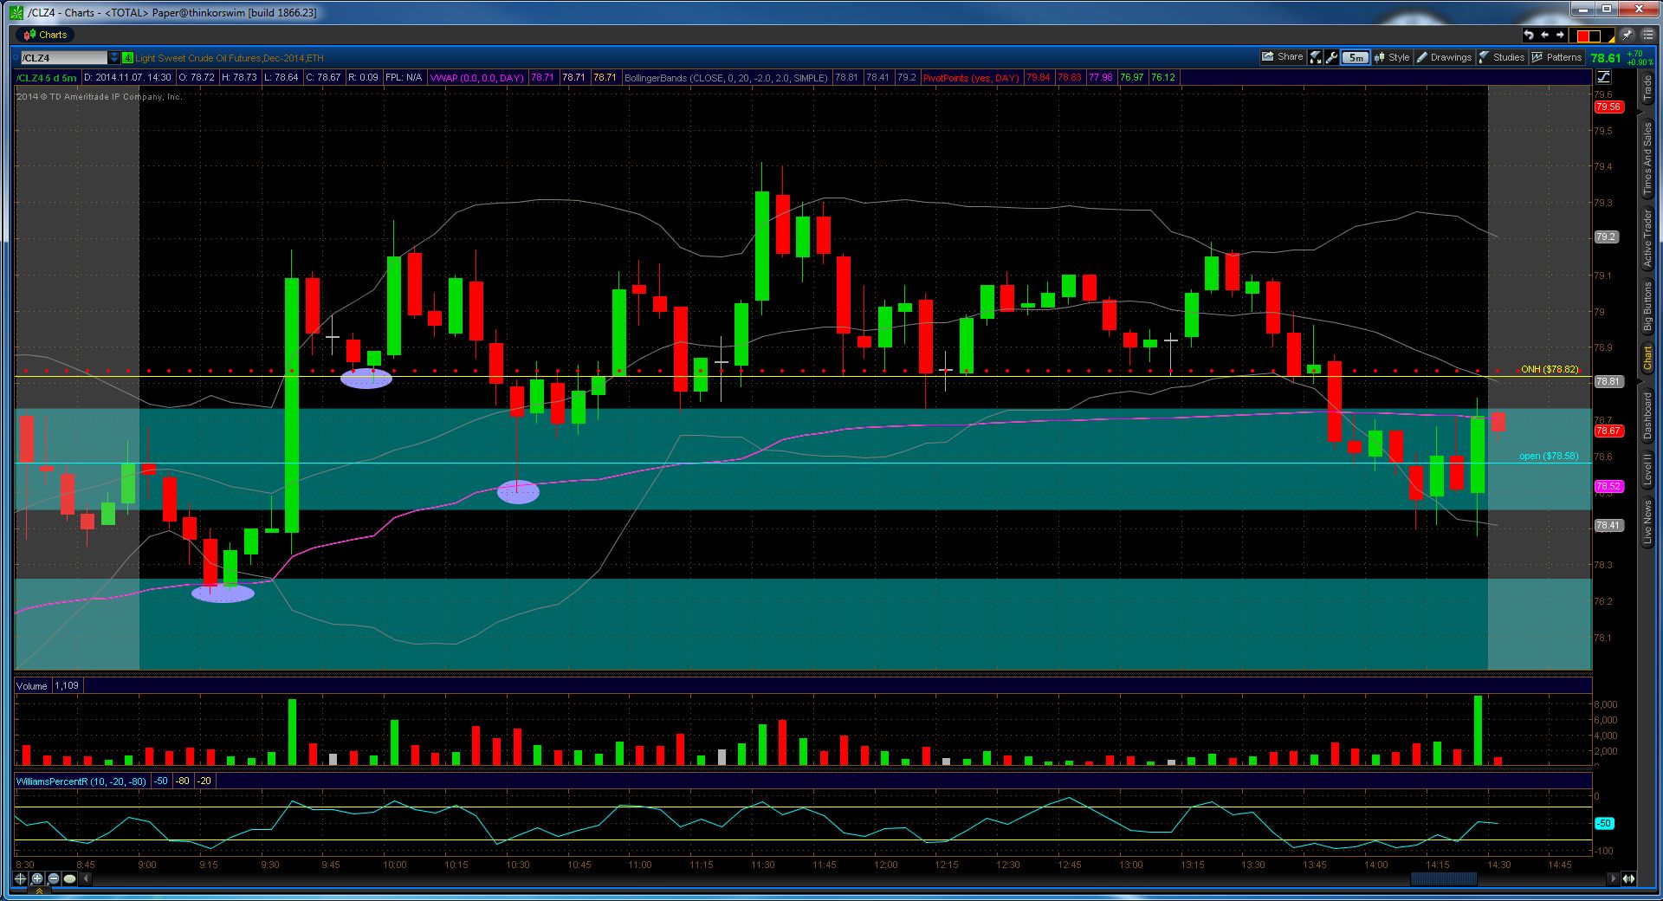The image size is (1663, 901).
Task: Change the 5m time frame button
Action: tap(1356, 57)
